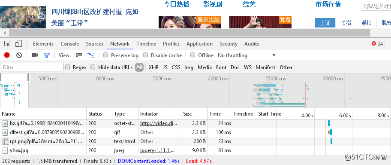Click the rpt.png file type icon

click(x=6, y=141)
